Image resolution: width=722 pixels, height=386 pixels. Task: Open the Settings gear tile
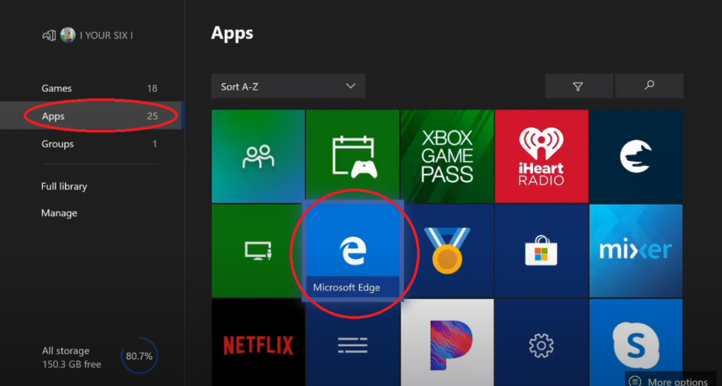click(x=541, y=342)
